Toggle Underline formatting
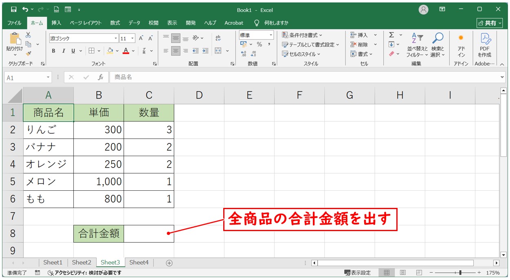This screenshot has height=280, width=510. tap(73, 51)
